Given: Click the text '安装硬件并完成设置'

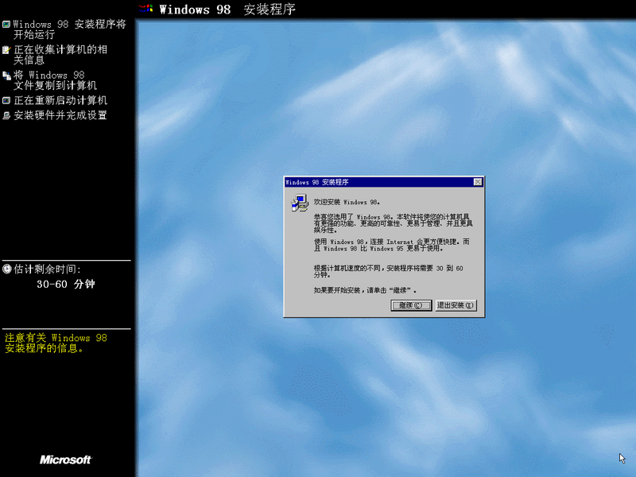Looking at the screenshot, I should pos(60,115).
